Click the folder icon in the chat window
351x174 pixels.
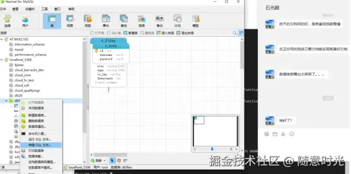tap(275, 134)
